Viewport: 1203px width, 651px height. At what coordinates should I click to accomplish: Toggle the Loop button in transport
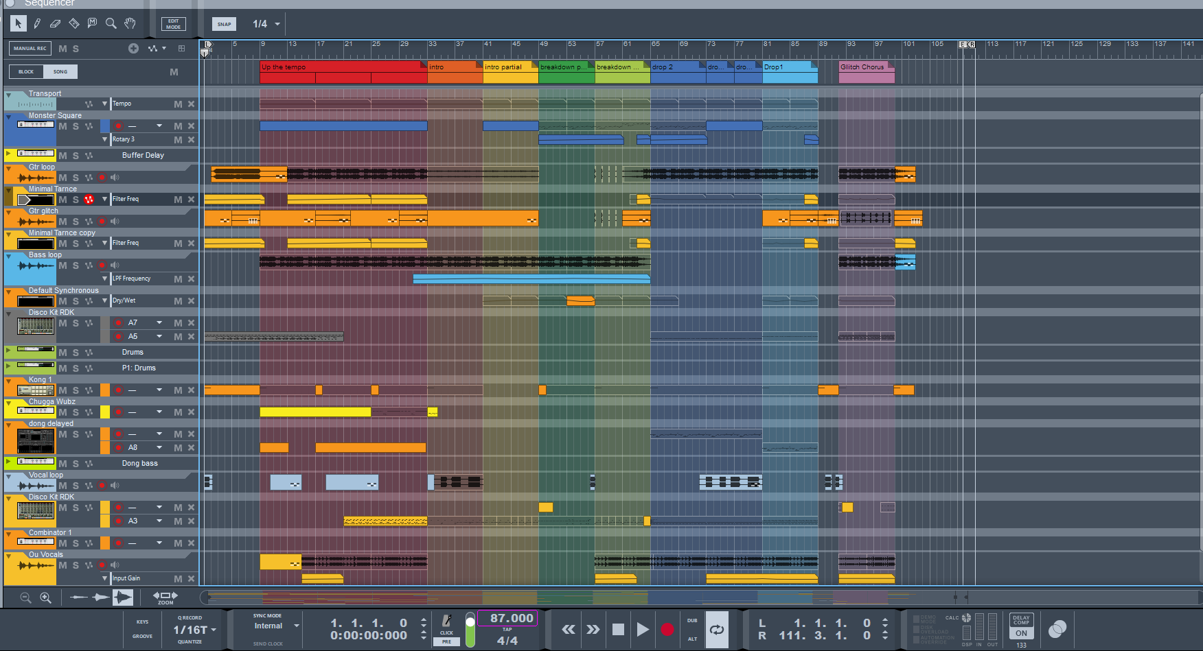pos(717,629)
